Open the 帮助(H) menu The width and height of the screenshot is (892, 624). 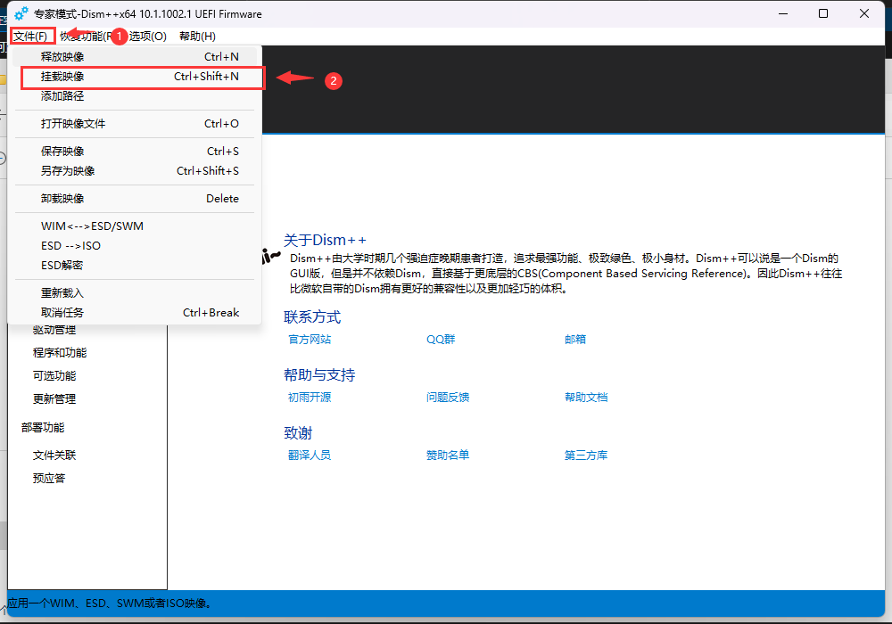[x=197, y=37]
